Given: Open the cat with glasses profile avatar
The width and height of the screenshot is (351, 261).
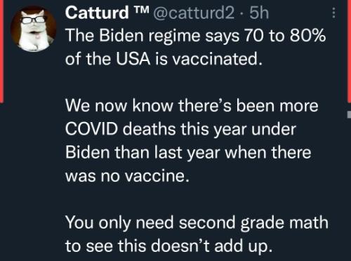Looking at the screenshot, I should point(34,29).
